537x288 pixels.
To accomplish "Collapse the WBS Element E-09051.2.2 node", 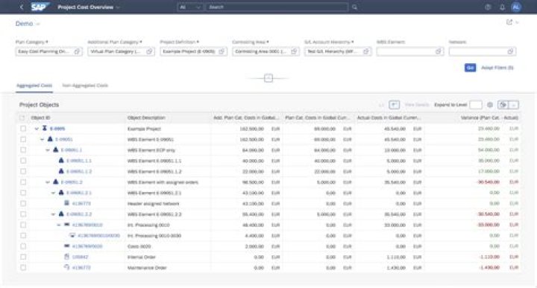I will click(53, 214).
